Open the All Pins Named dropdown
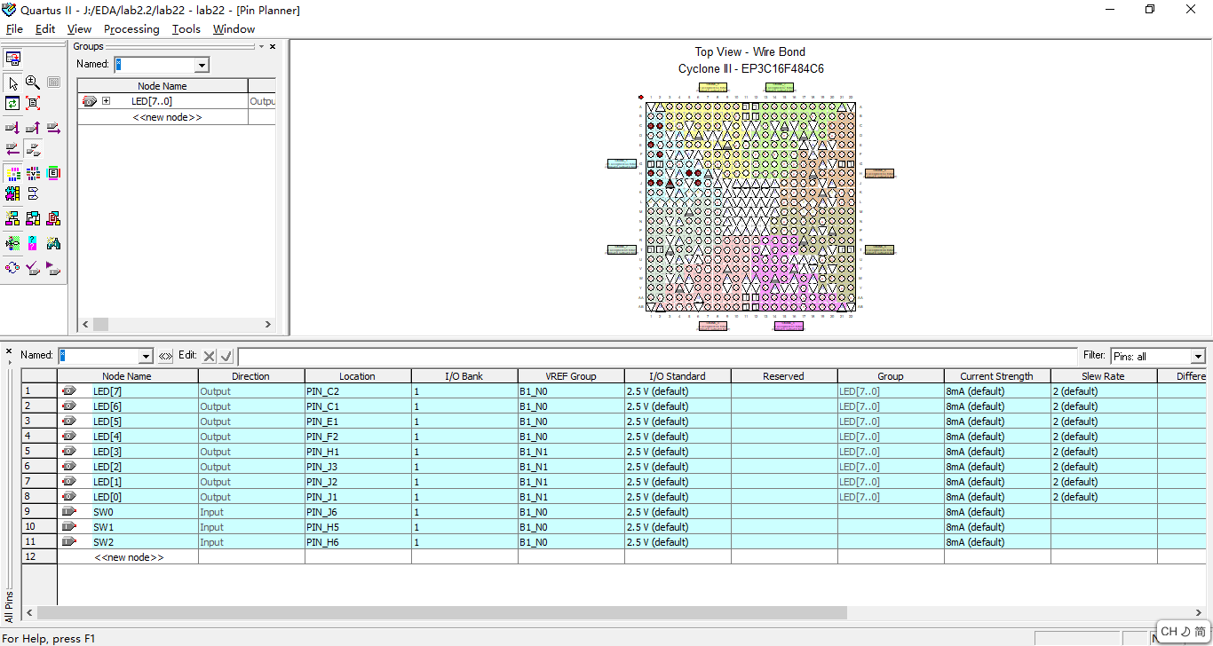The height and width of the screenshot is (646, 1213). click(147, 356)
